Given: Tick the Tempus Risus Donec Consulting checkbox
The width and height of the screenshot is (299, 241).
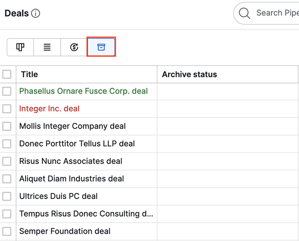Looking at the screenshot, I should [x=7, y=214].
